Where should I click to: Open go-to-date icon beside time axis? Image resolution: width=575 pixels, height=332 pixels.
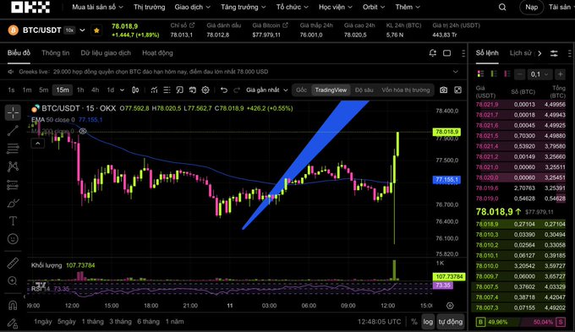(x=450, y=306)
